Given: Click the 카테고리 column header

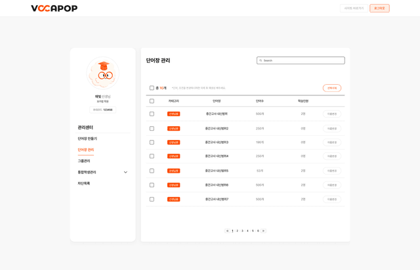Looking at the screenshot, I should pos(173,101).
